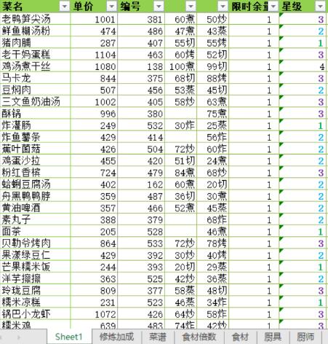Select the cell 玲珑豆腐
This screenshot has height=344, width=328.
point(35,291)
